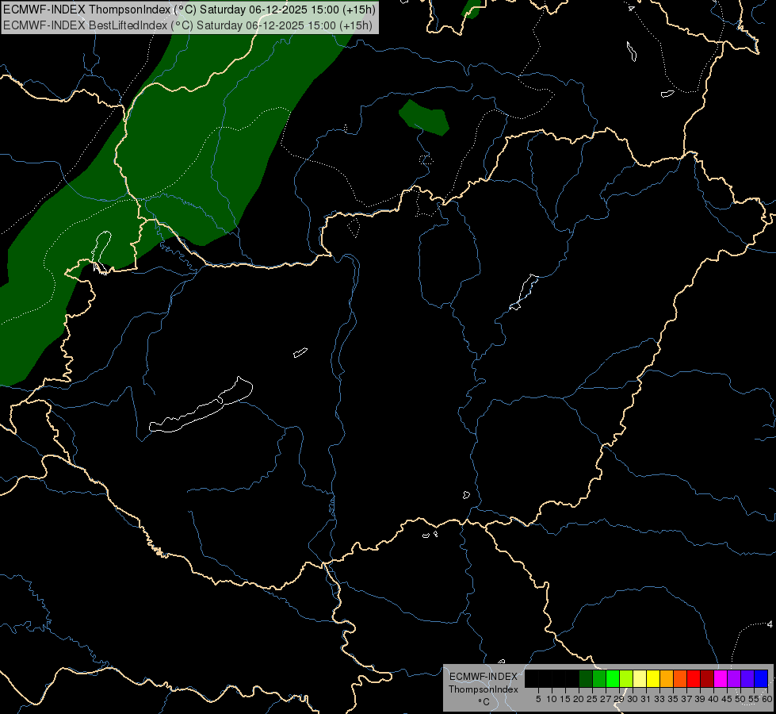Select the bright green 27–29 legend swatch

click(x=613, y=678)
